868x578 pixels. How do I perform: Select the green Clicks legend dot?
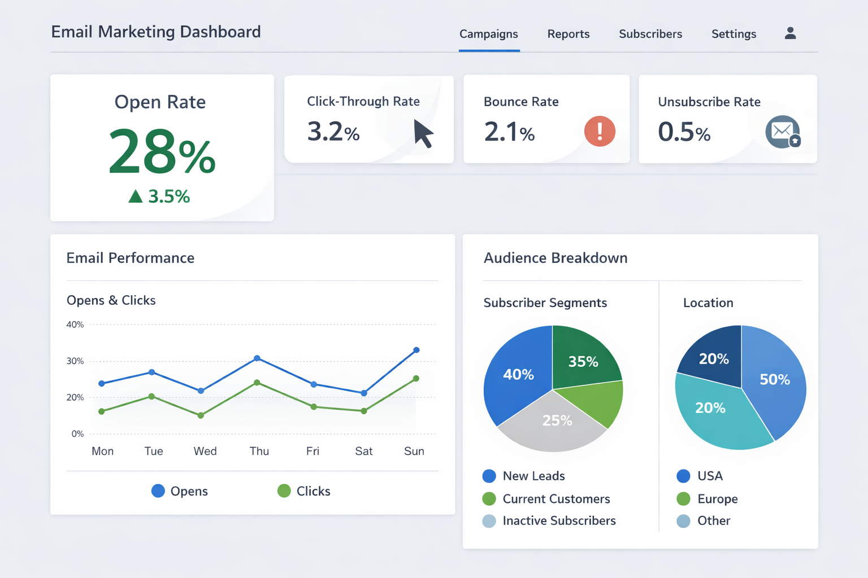(x=283, y=491)
